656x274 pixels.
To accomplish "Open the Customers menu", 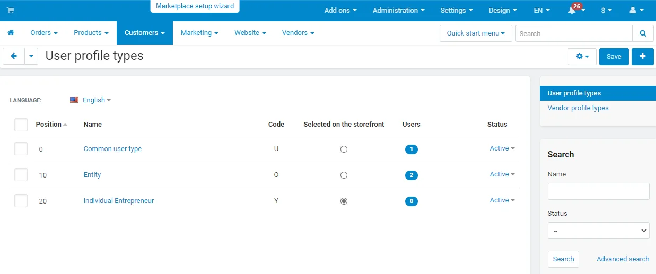I will click(144, 33).
